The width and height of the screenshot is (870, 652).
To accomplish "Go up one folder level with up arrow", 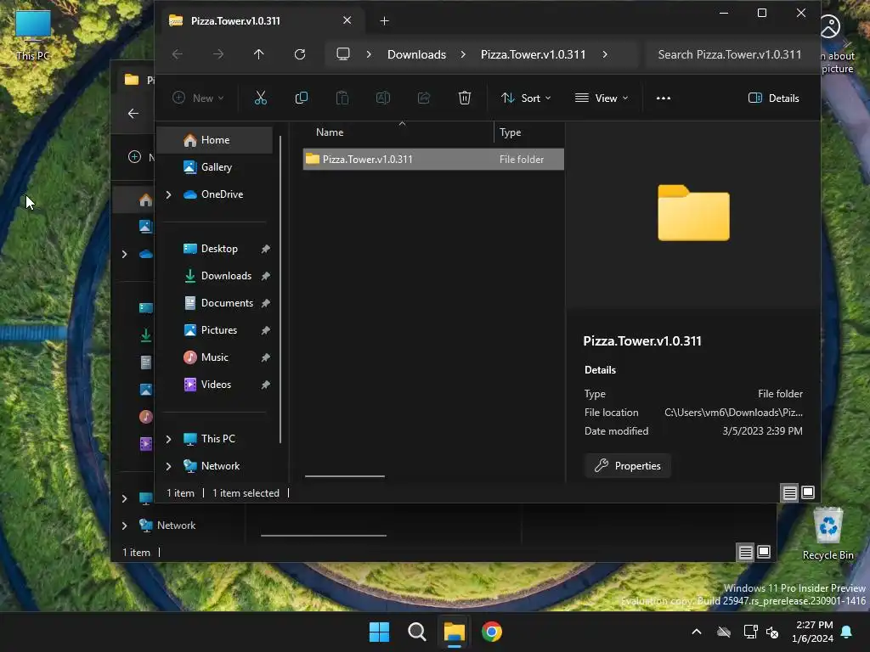I will pos(258,54).
